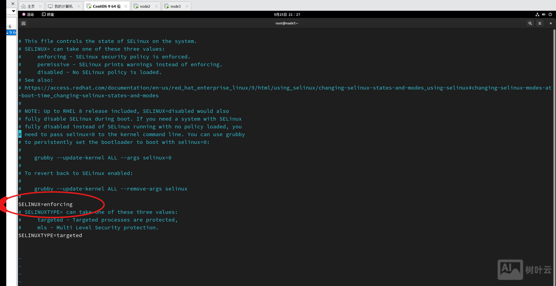Select the CentOS 9 64 位 tab

point(106,6)
